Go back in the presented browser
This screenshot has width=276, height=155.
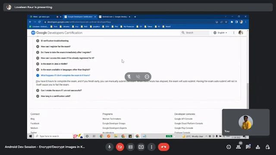click(30, 22)
